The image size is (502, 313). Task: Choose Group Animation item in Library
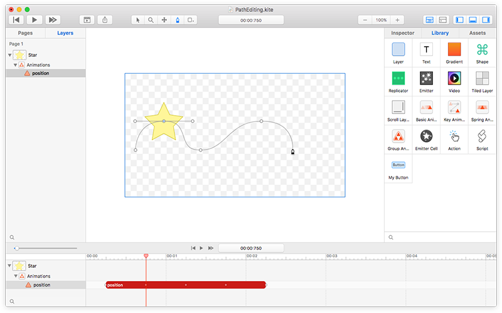coord(398,140)
